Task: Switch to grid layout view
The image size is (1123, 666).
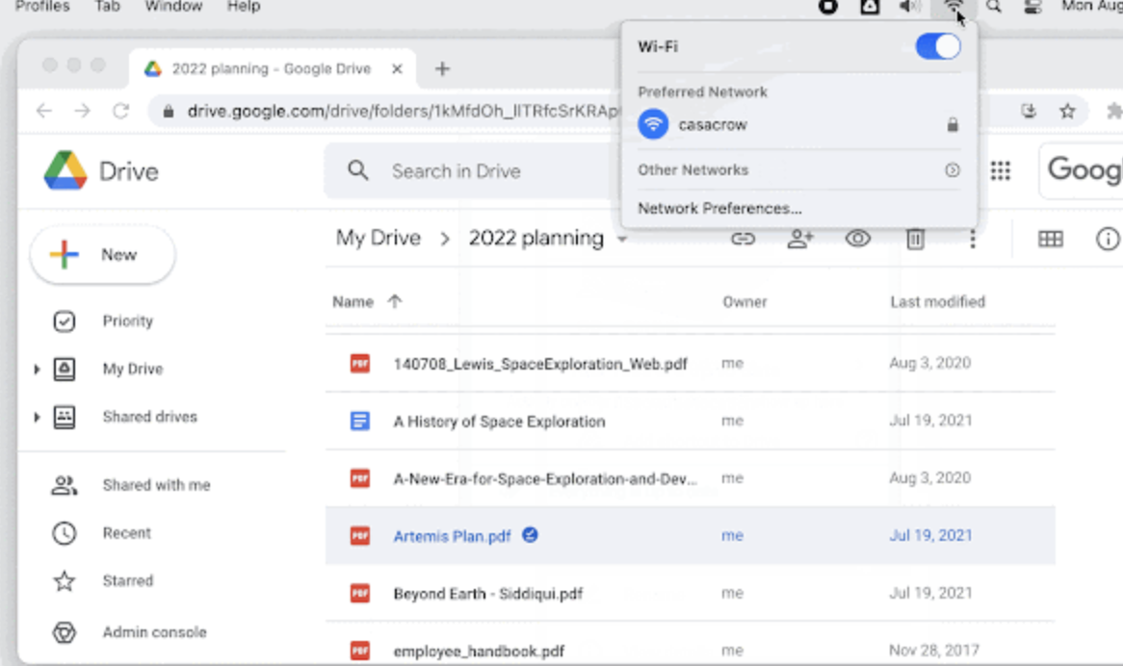Action: coord(1050,239)
